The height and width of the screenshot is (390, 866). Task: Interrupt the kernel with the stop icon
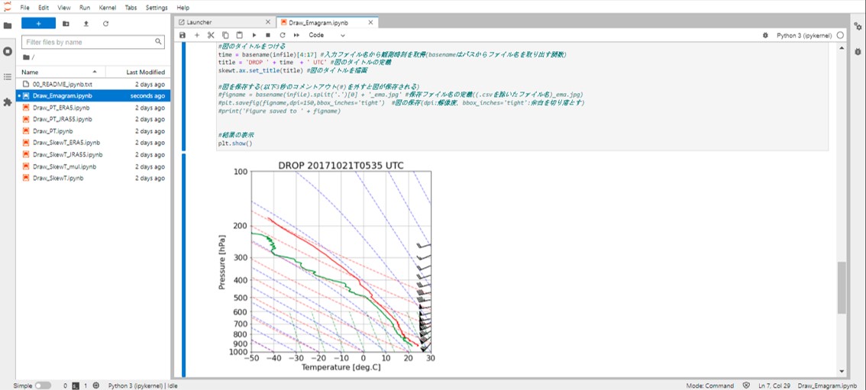coord(268,35)
